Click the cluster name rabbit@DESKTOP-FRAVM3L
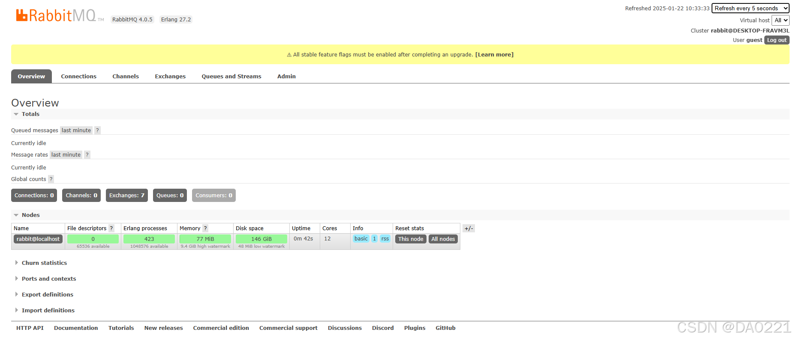Image resolution: width=793 pixels, height=341 pixels. point(750,31)
